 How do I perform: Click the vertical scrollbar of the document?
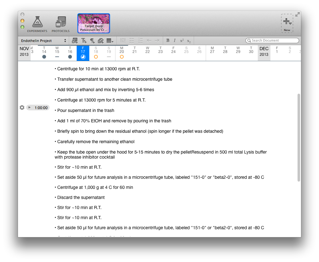click(x=299, y=137)
